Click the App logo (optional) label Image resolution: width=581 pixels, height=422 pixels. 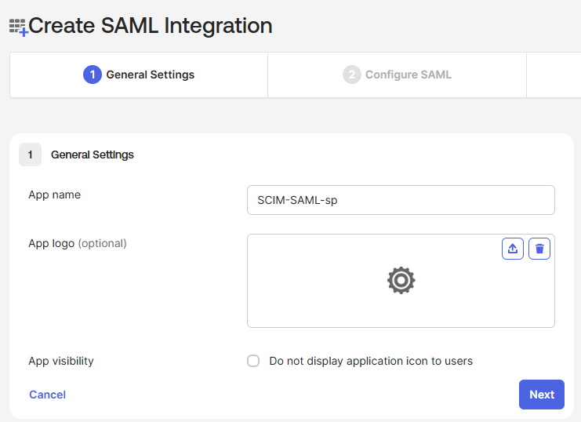tap(78, 243)
